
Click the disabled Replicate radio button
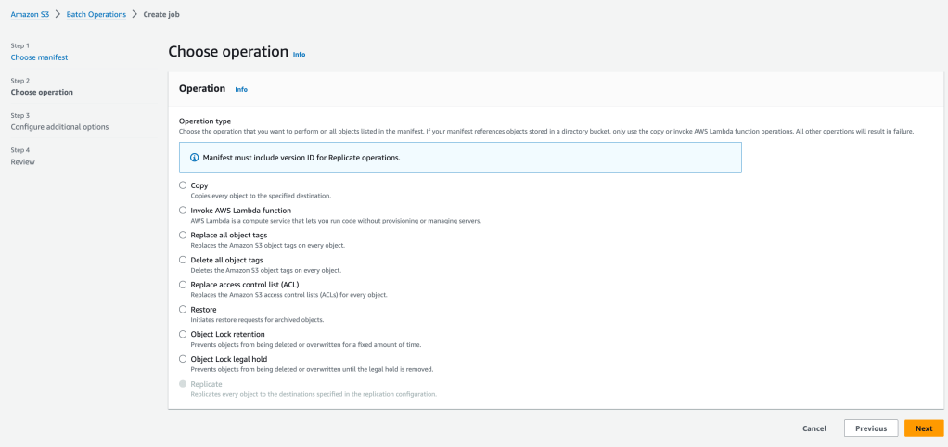click(x=183, y=383)
